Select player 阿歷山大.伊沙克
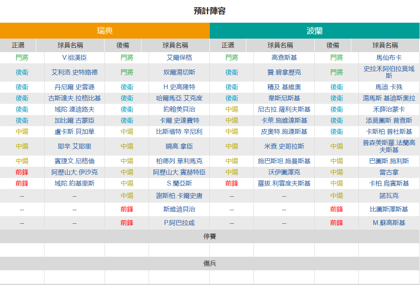420x285 pixels. 74,172
